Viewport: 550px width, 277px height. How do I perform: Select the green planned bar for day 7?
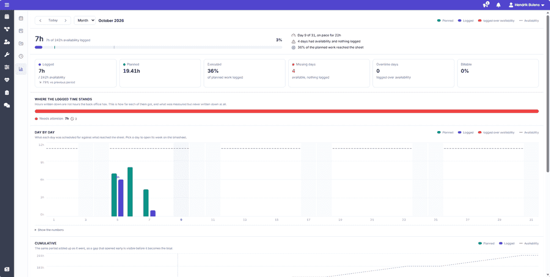[146, 203]
